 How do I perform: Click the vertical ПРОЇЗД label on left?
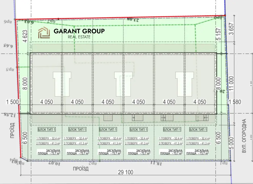click(13, 130)
